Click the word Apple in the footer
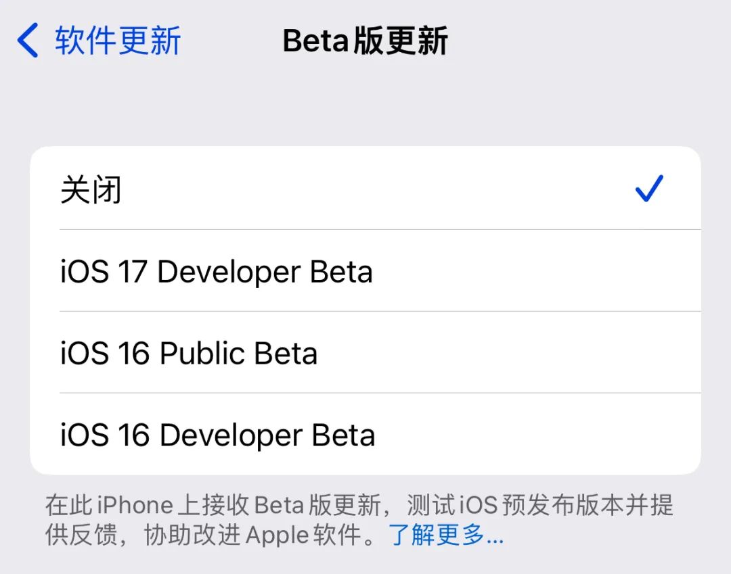This screenshot has height=574, width=731. point(277,535)
